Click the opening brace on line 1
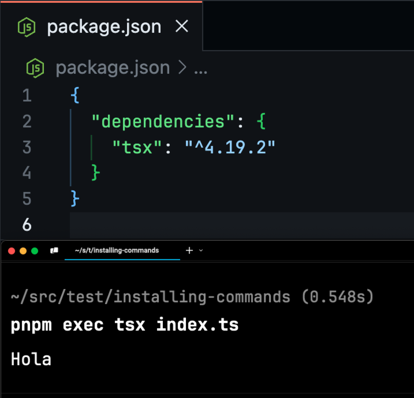Image resolution: width=414 pixels, height=398 pixels. (75, 95)
